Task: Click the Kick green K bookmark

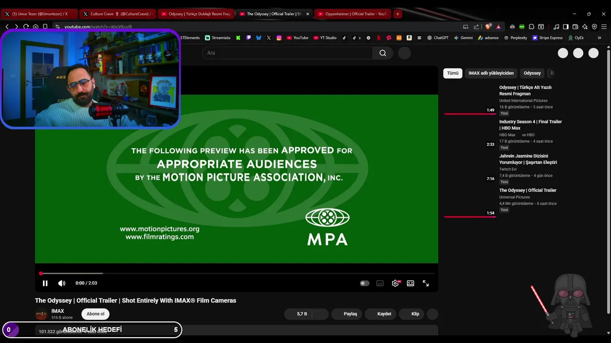Action: tap(238, 38)
